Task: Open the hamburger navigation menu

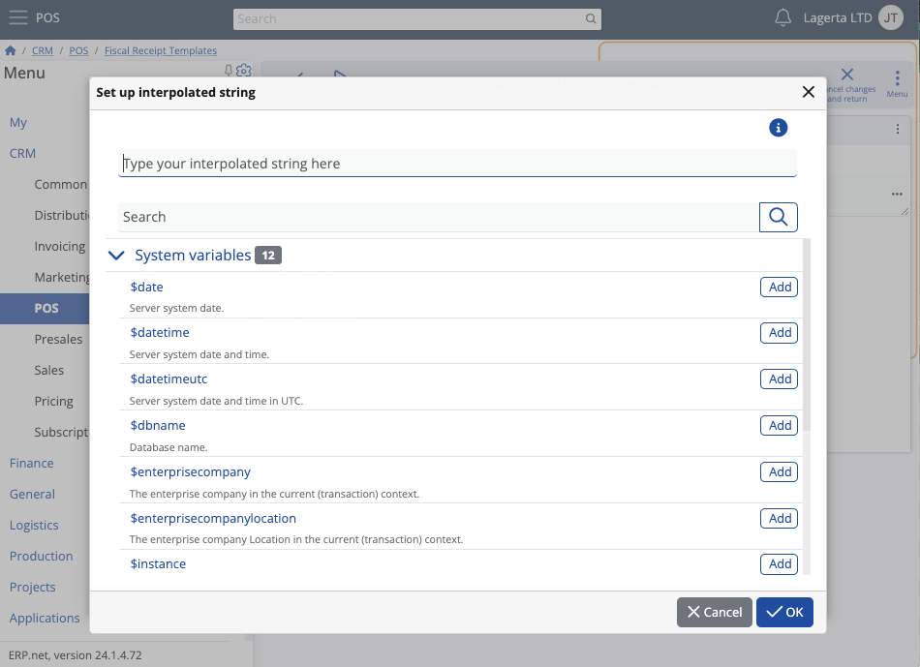Action: (x=17, y=17)
